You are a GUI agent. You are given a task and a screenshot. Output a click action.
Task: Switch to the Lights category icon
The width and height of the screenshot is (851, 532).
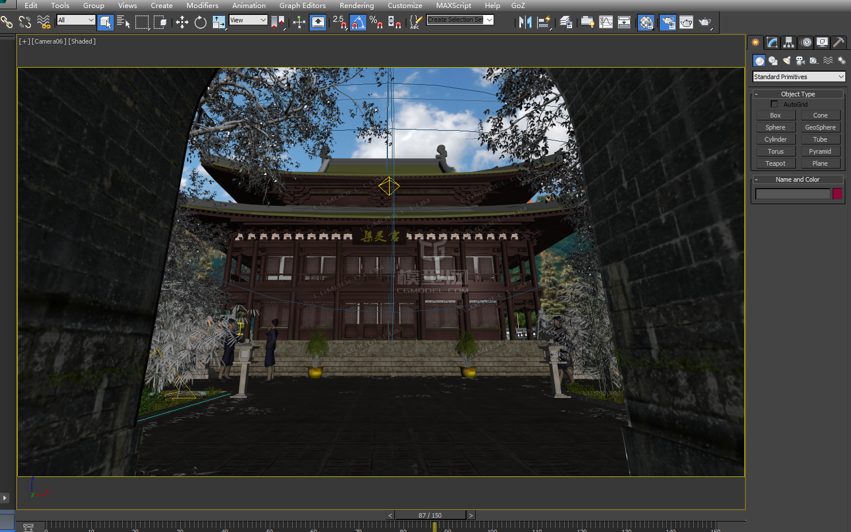coord(787,60)
